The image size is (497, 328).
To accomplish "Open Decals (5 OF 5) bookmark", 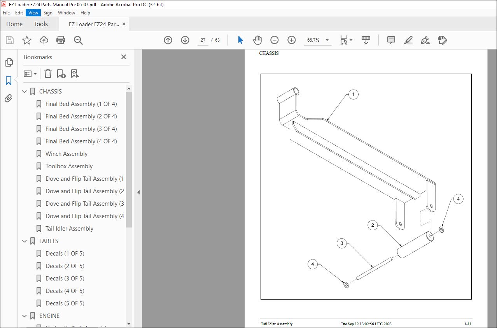I will pos(65,303).
